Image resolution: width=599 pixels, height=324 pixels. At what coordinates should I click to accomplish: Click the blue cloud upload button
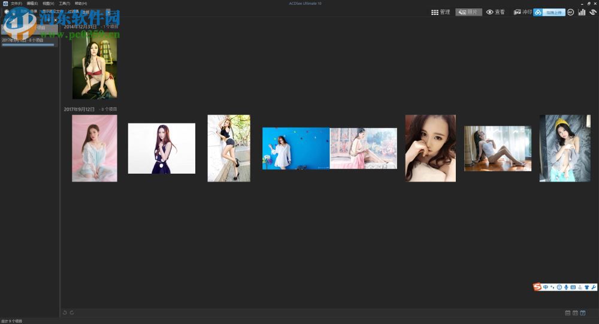tap(549, 12)
